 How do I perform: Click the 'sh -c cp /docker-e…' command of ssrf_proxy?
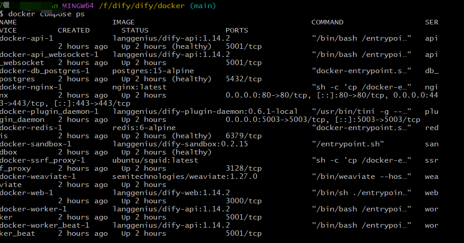361,160
